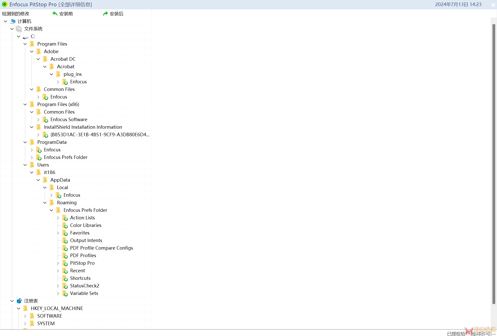Click the Enfocus PitStop Pro title icon
The width and height of the screenshot is (497, 336).
pos(5,4)
